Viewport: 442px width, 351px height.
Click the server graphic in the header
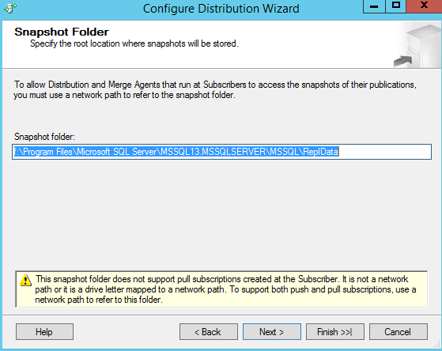point(422,45)
